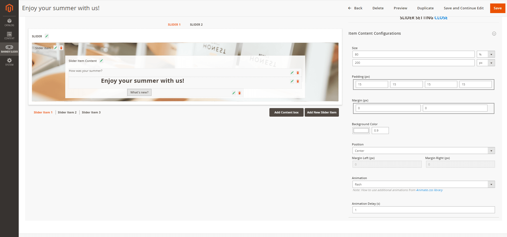Open the Catalog sidebar menu

[x=9, y=23]
